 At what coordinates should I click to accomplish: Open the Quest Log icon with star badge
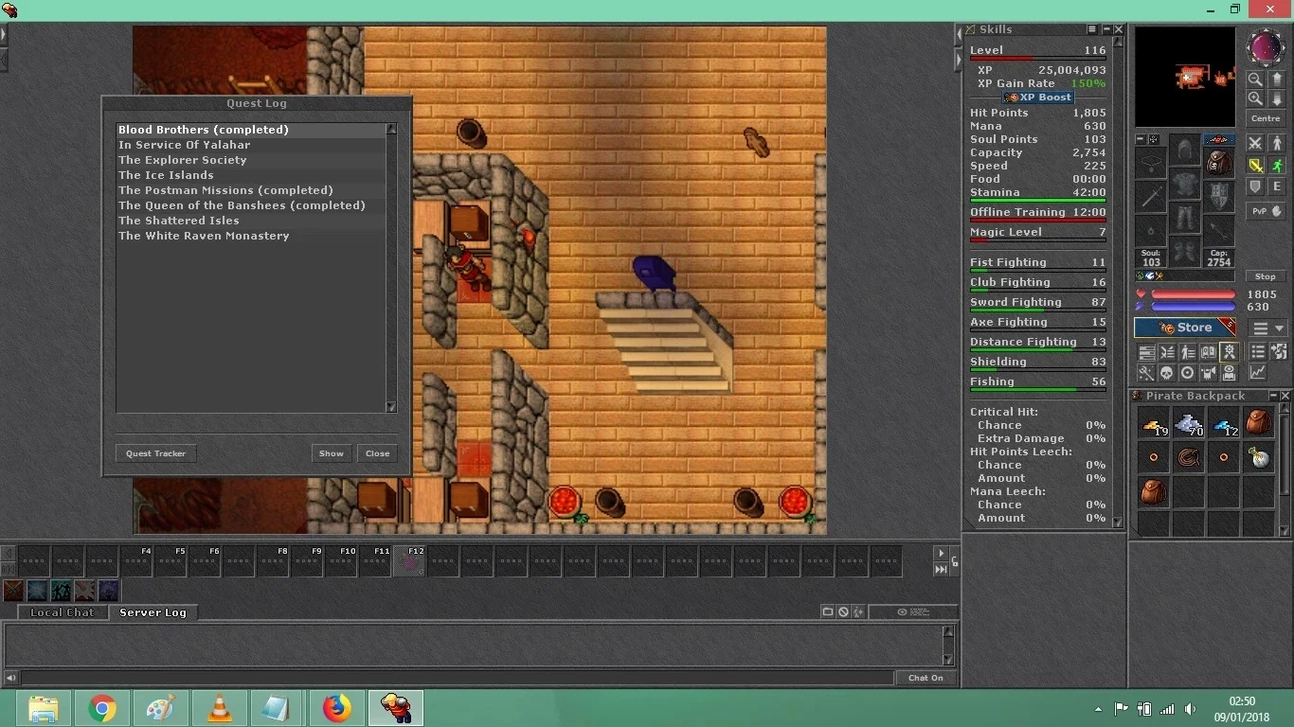(1230, 351)
